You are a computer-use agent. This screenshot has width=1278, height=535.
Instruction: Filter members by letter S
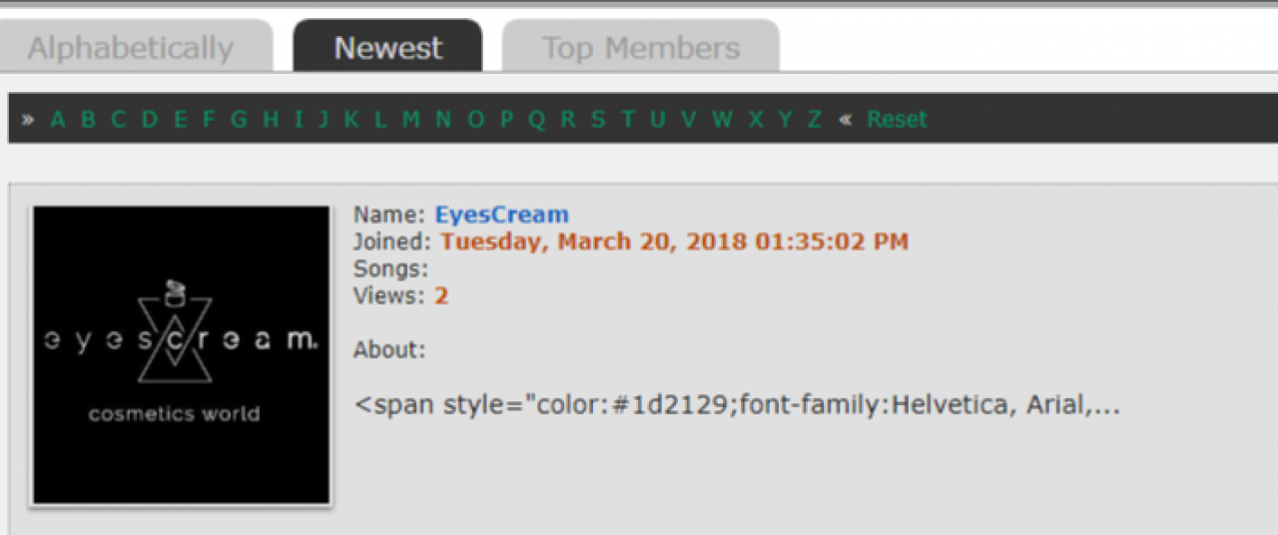coord(598,120)
